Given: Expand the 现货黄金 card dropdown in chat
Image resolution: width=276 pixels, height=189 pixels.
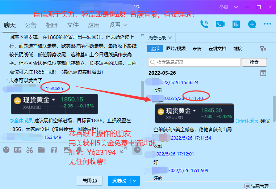Looking at the screenshot, I should tap(54, 100).
